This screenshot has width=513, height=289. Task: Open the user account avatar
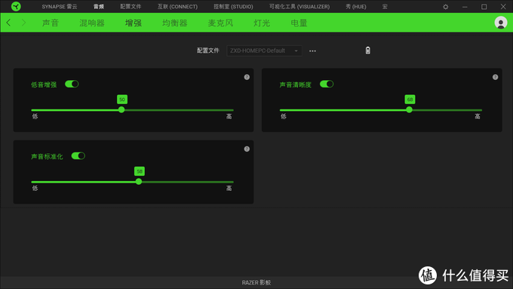[501, 23]
